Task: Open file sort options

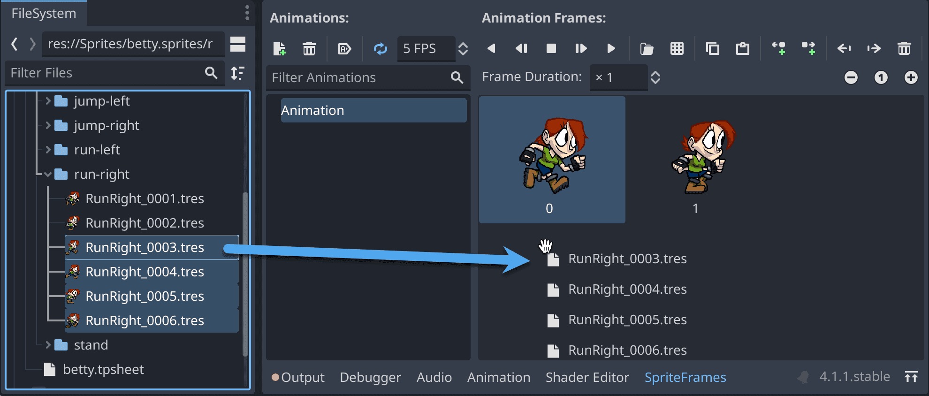Action: point(238,73)
